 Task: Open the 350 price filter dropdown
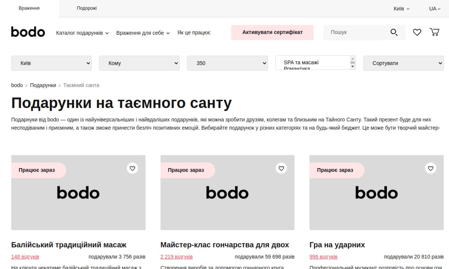(x=227, y=63)
